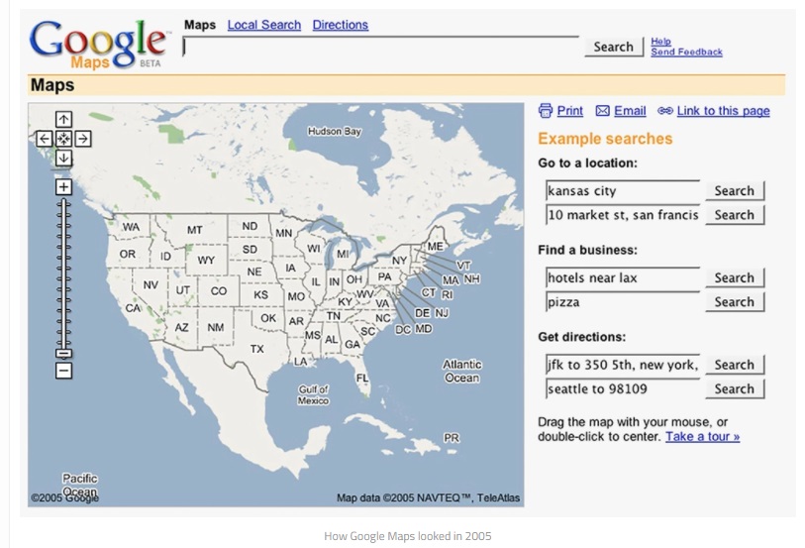Search seattle to 98109 directions

pos(734,389)
